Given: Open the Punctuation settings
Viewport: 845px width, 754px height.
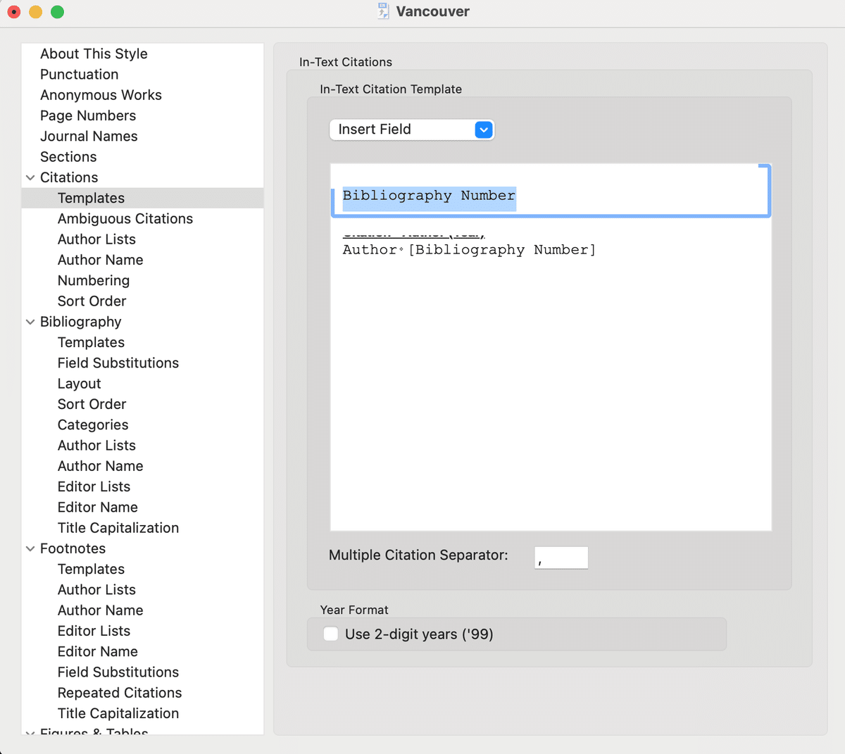Looking at the screenshot, I should tap(80, 74).
